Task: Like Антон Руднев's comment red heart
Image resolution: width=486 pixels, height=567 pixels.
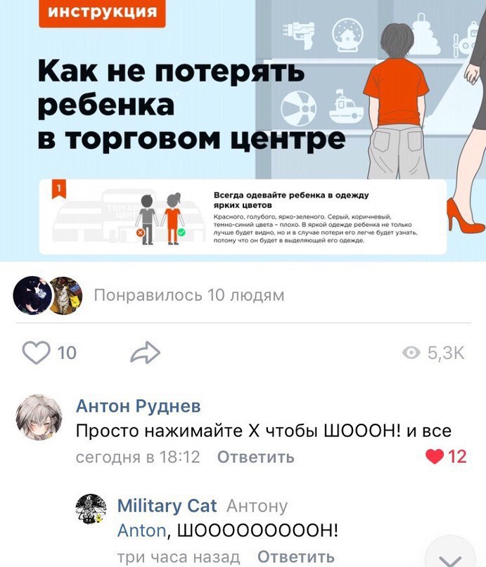Action: [435, 457]
